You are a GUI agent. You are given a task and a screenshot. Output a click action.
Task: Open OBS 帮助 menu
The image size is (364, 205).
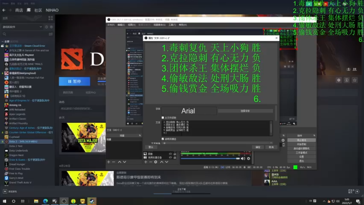(183, 25)
